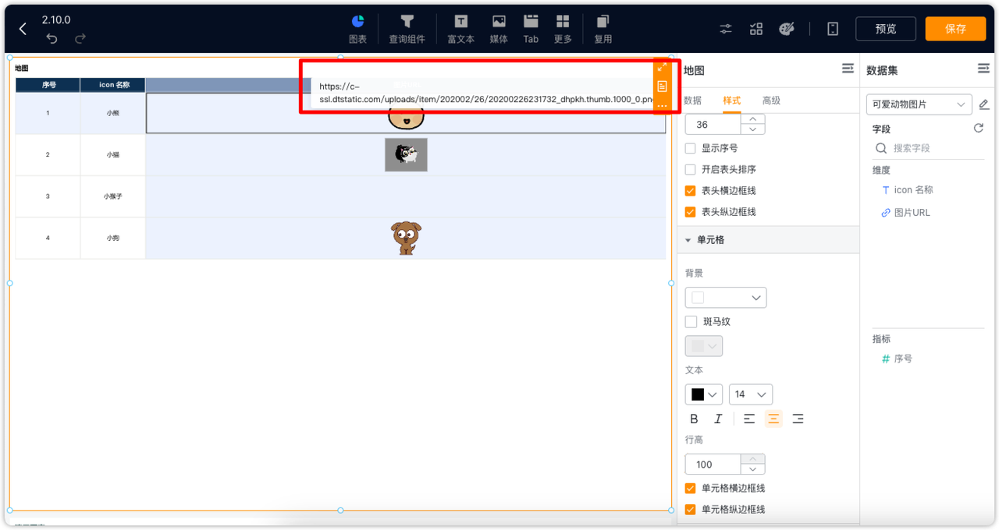Click the 行高 value 100 input
Viewport: 999px width, 530px height.
(713, 465)
